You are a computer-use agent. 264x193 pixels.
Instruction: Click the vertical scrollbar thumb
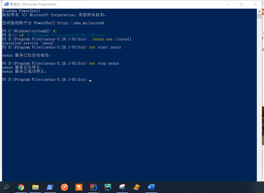(x=259, y=16)
